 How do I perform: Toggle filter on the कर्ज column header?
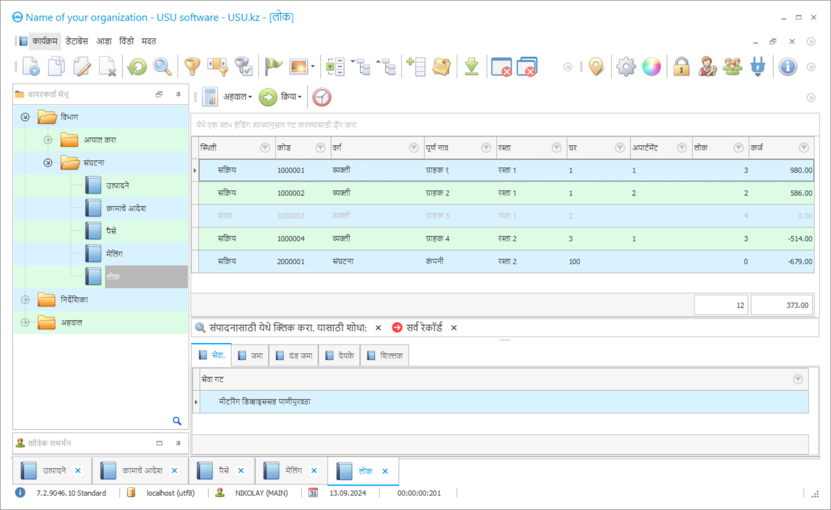coord(804,148)
